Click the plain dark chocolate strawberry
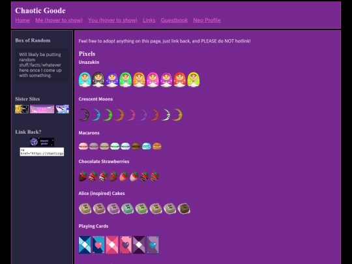This screenshot has width=352, height=264. point(83,177)
